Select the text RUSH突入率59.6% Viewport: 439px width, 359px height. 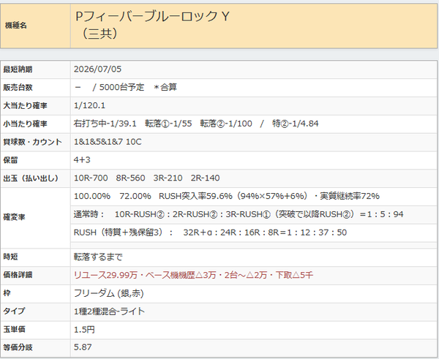coord(195,196)
